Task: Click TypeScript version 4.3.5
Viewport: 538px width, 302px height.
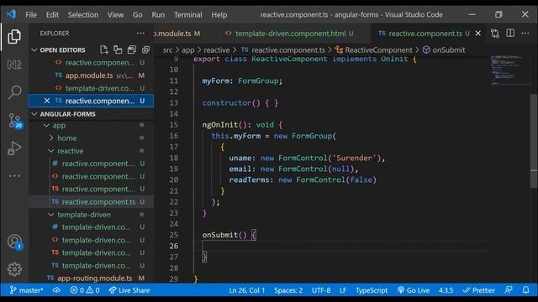Action: [x=446, y=290]
